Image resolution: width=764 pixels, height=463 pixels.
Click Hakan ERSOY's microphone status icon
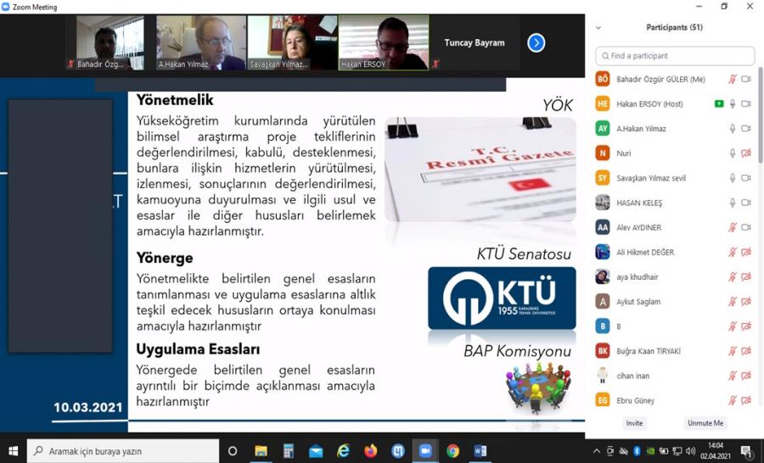click(x=733, y=104)
